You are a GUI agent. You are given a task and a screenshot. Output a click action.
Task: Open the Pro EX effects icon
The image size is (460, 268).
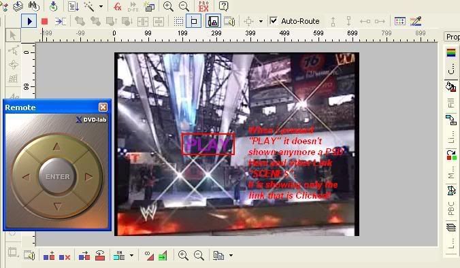pos(203,6)
